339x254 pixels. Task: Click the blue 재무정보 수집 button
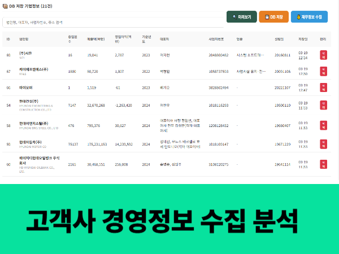309,17
